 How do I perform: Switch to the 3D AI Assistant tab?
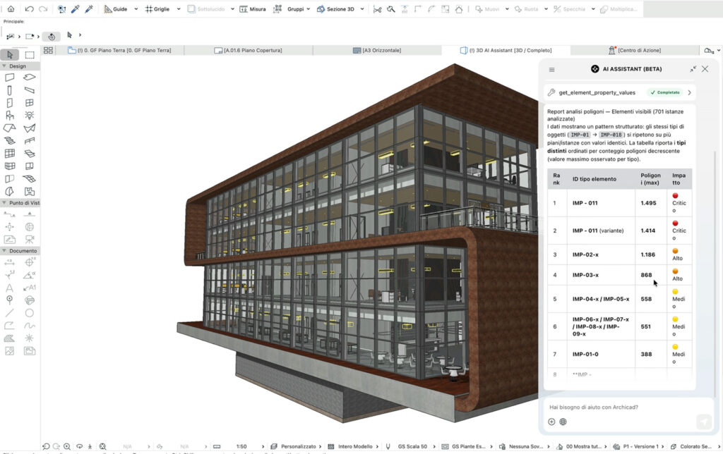click(x=506, y=50)
